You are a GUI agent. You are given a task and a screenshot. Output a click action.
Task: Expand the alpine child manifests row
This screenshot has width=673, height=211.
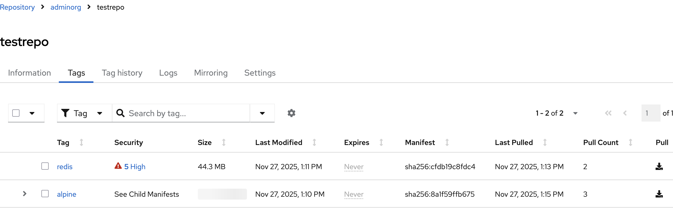point(24,194)
